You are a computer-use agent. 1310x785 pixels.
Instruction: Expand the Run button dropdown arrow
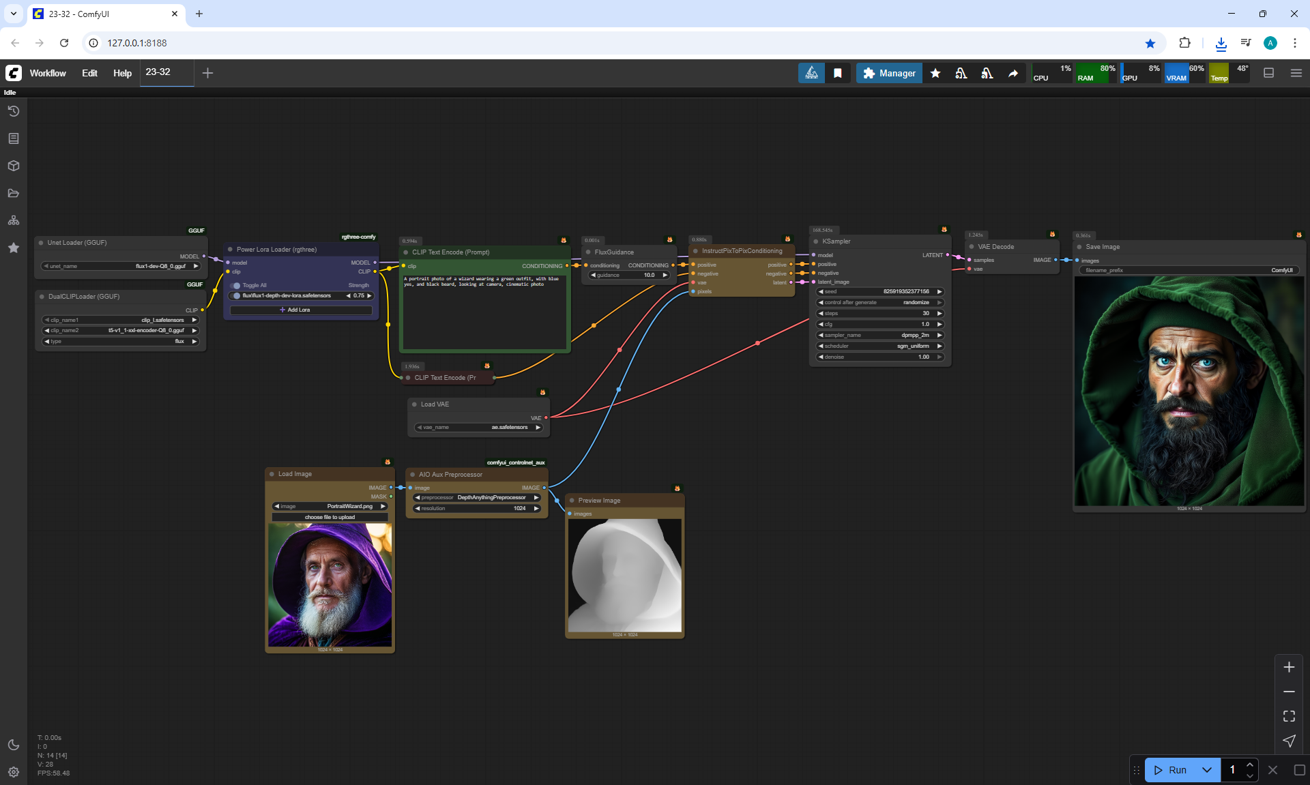tap(1206, 770)
